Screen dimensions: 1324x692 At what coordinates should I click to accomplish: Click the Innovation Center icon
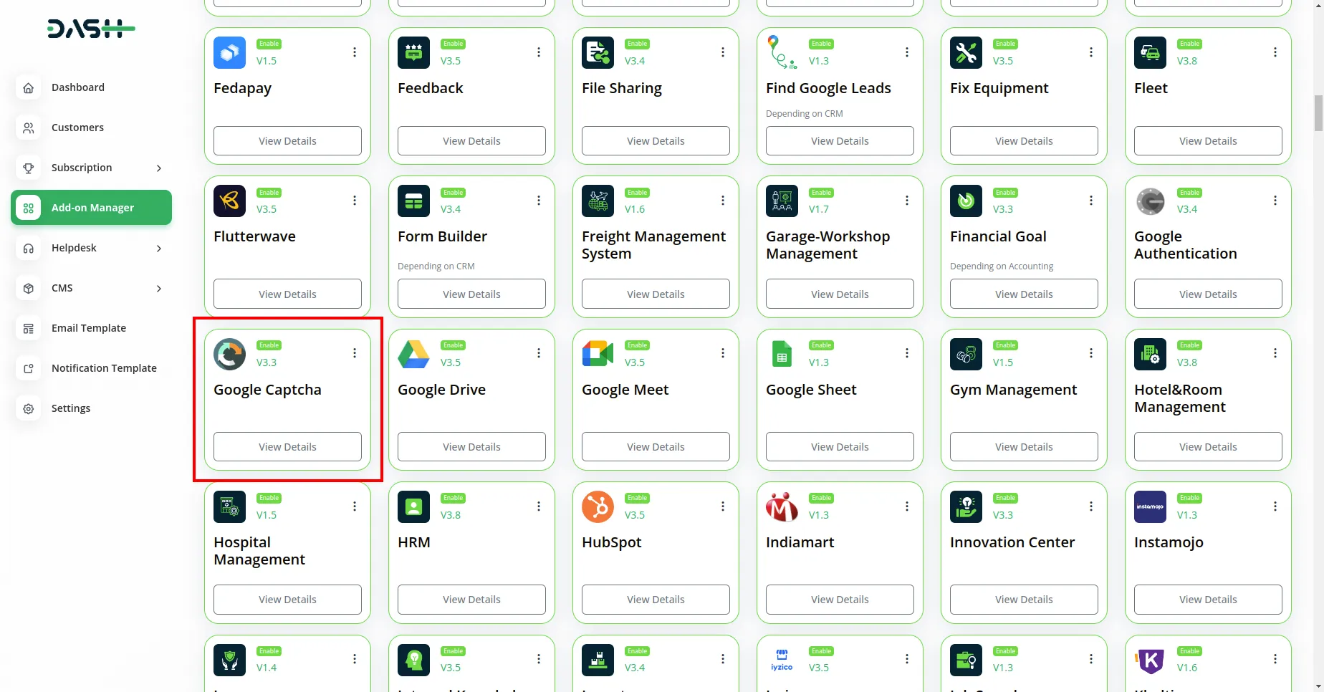966,506
